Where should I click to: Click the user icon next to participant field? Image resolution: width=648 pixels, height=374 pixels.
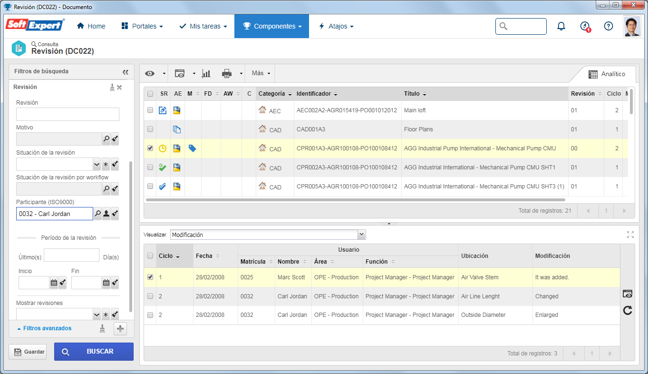(x=106, y=214)
